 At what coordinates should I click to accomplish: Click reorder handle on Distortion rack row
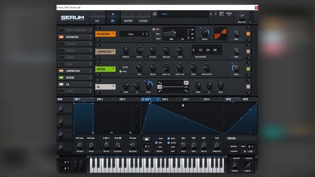tap(90, 37)
